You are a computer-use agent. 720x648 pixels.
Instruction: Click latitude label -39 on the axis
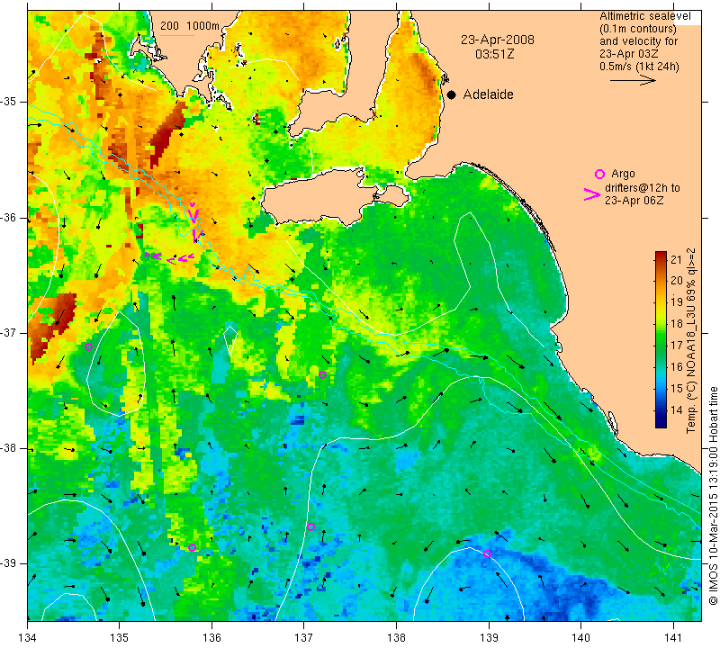tap(8, 563)
